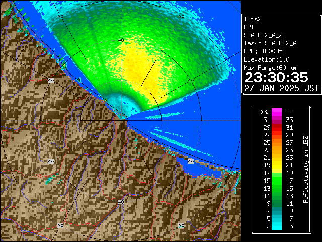Click the '40' ring label directly south of radar
The width and height of the screenshot is (322, 242).
point(121,202)
